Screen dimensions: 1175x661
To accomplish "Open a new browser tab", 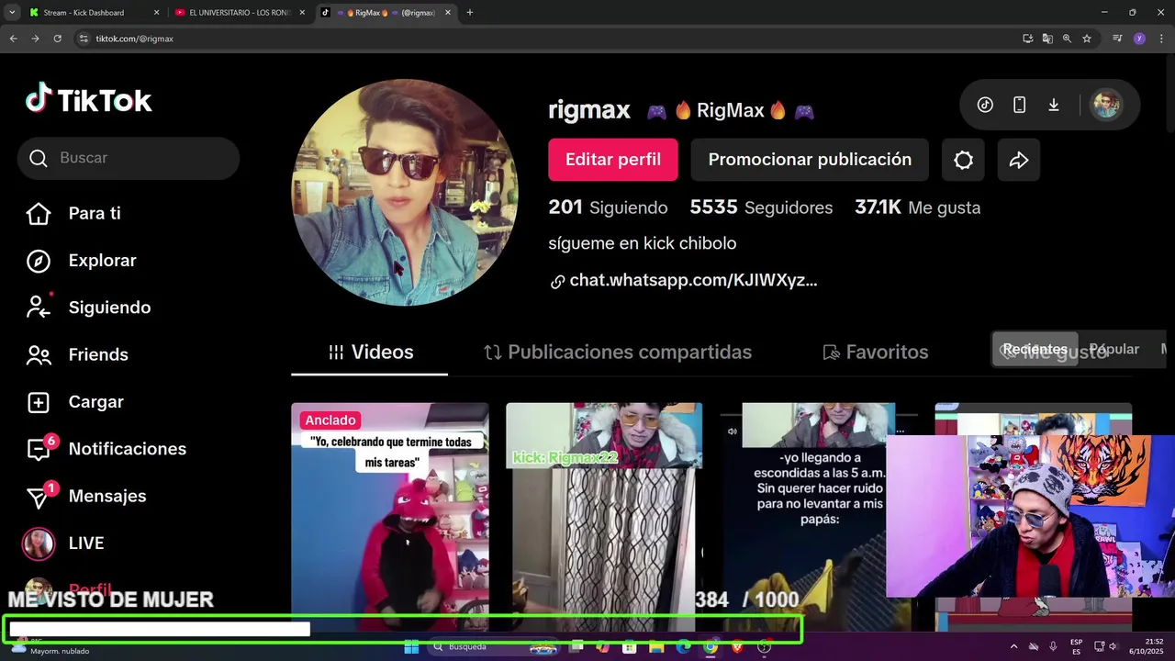I will pos(470,13).
